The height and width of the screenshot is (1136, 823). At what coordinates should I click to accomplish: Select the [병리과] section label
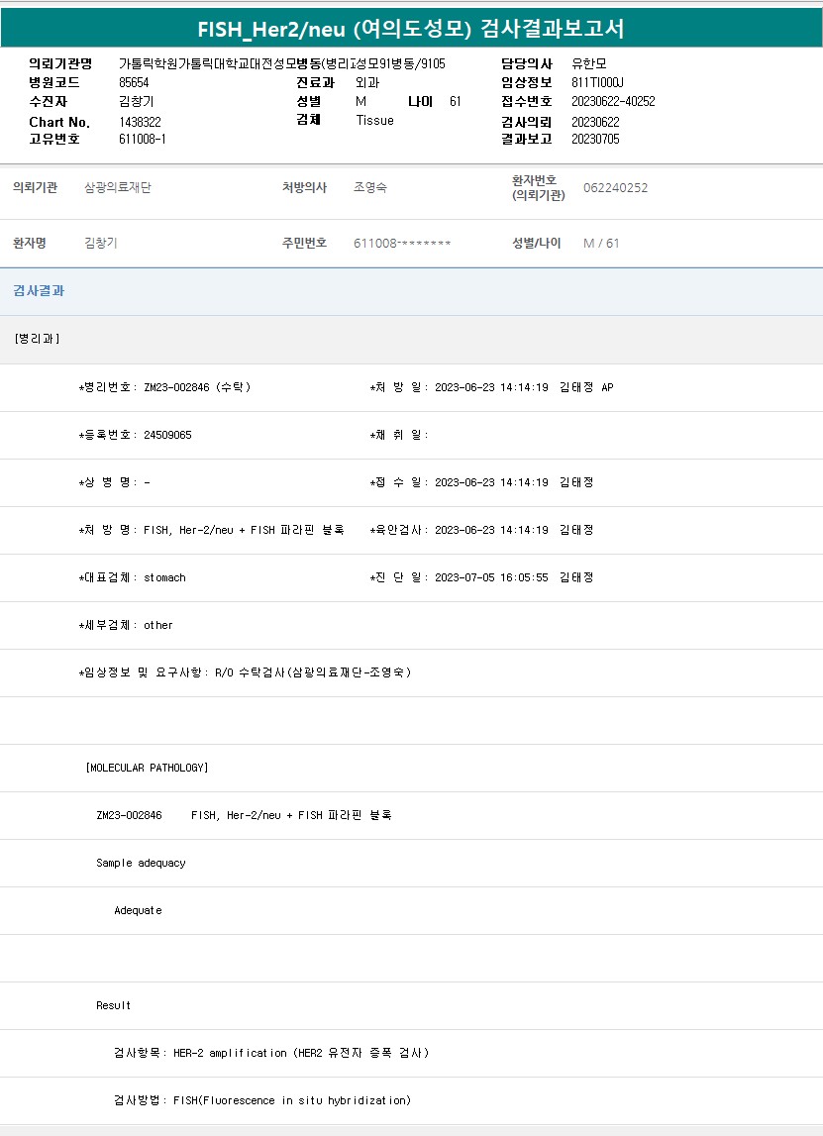(38, 339)
